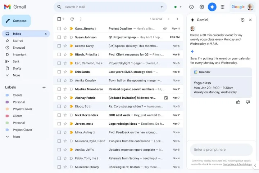The image size is (259, 173).
Task: Open the Help question mark icon
Action: point(191,7)
